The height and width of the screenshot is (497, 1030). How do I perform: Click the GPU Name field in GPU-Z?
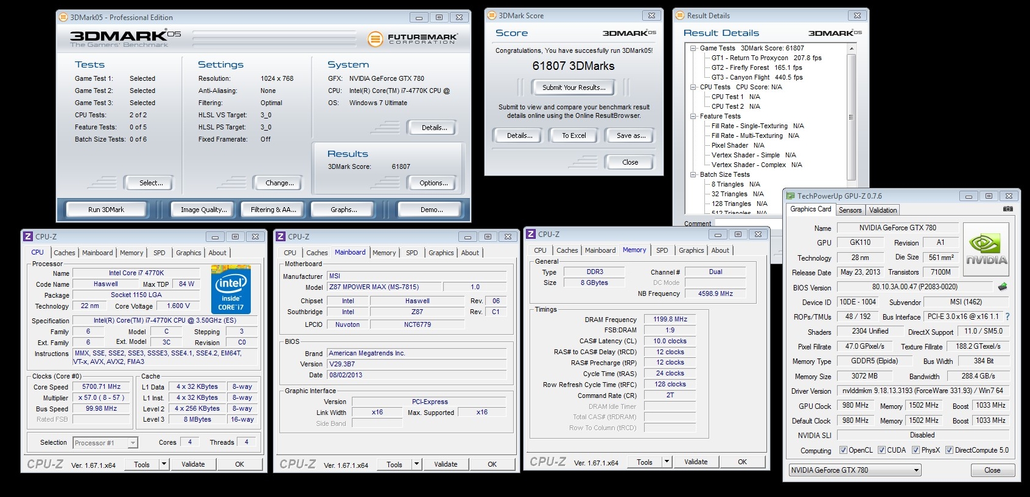coord(897,228)
